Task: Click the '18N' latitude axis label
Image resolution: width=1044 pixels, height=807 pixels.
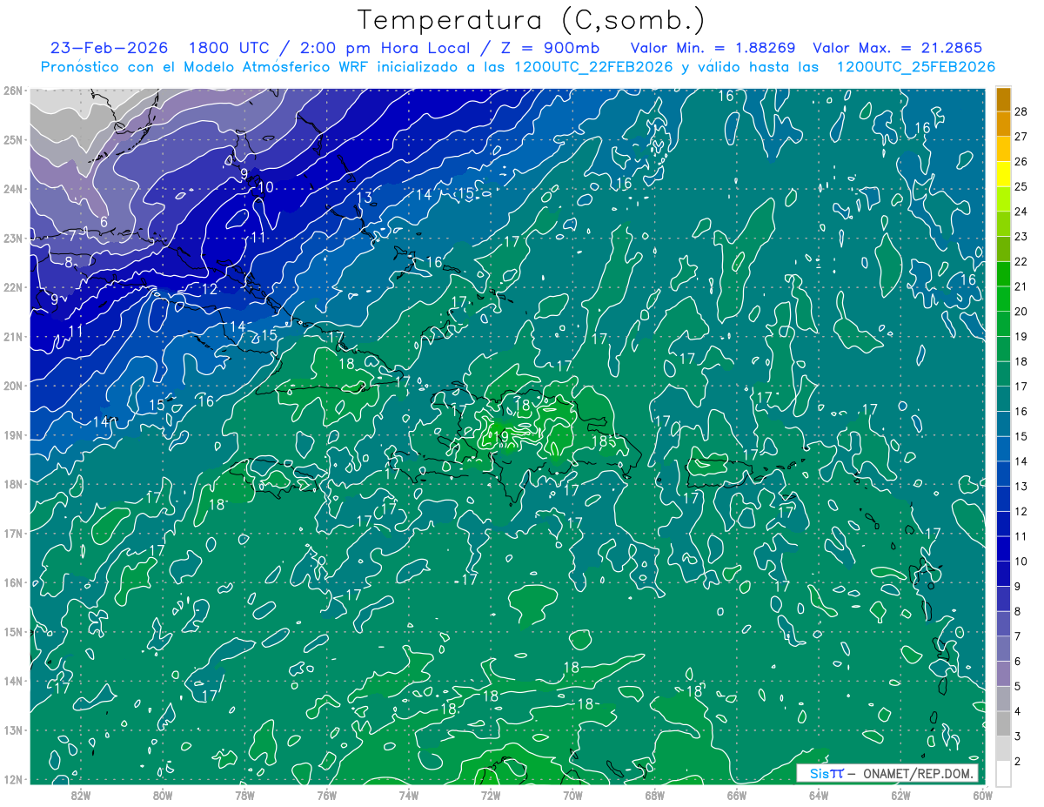Action: click(13, 484)
